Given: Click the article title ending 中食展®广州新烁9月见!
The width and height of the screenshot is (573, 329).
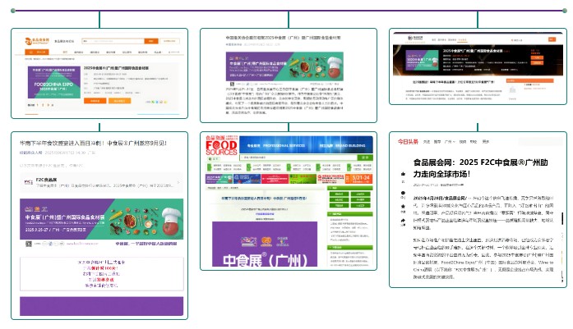Looking at the screenshot, I should 93,143.
